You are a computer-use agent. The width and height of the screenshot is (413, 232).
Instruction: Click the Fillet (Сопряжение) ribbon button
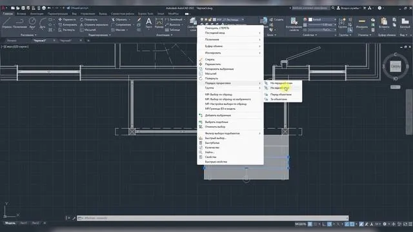(121, 24)
